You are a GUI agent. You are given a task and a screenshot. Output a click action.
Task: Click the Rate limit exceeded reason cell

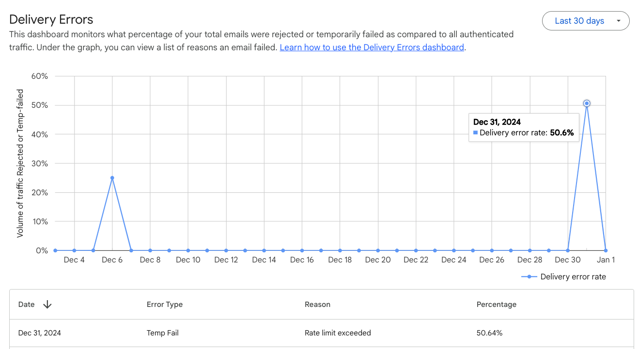(338, 333)
